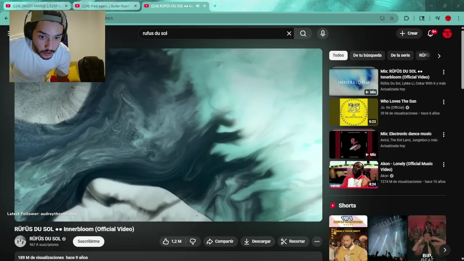Click the Innerbloom video player
The image size is (464, 261).
(x=168, y=135)
